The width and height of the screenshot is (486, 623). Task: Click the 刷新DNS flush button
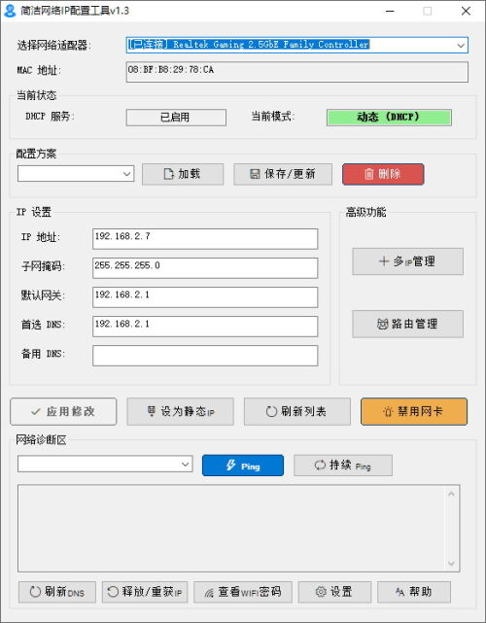(x=57, y=592)
